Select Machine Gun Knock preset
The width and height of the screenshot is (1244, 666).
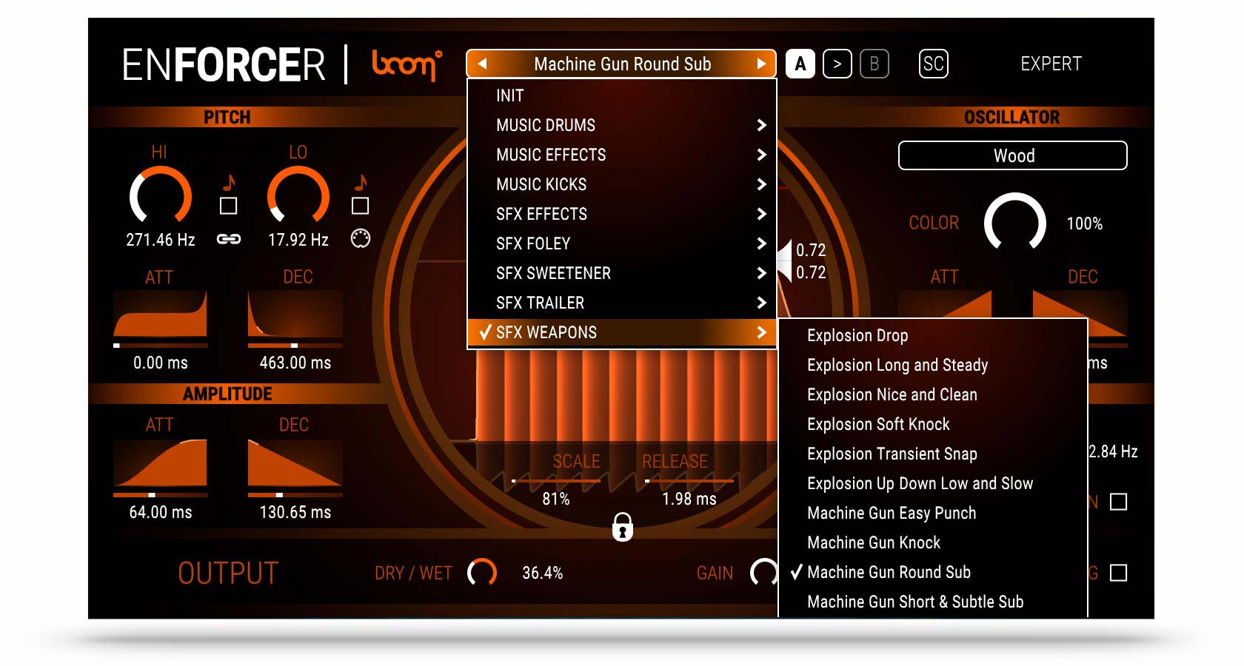coord(874,542)
